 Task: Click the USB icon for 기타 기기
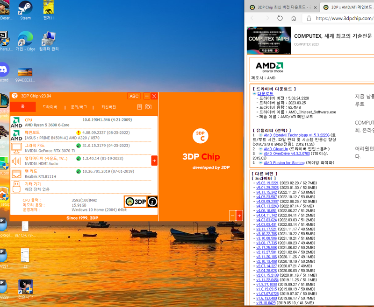coord(16,187)
